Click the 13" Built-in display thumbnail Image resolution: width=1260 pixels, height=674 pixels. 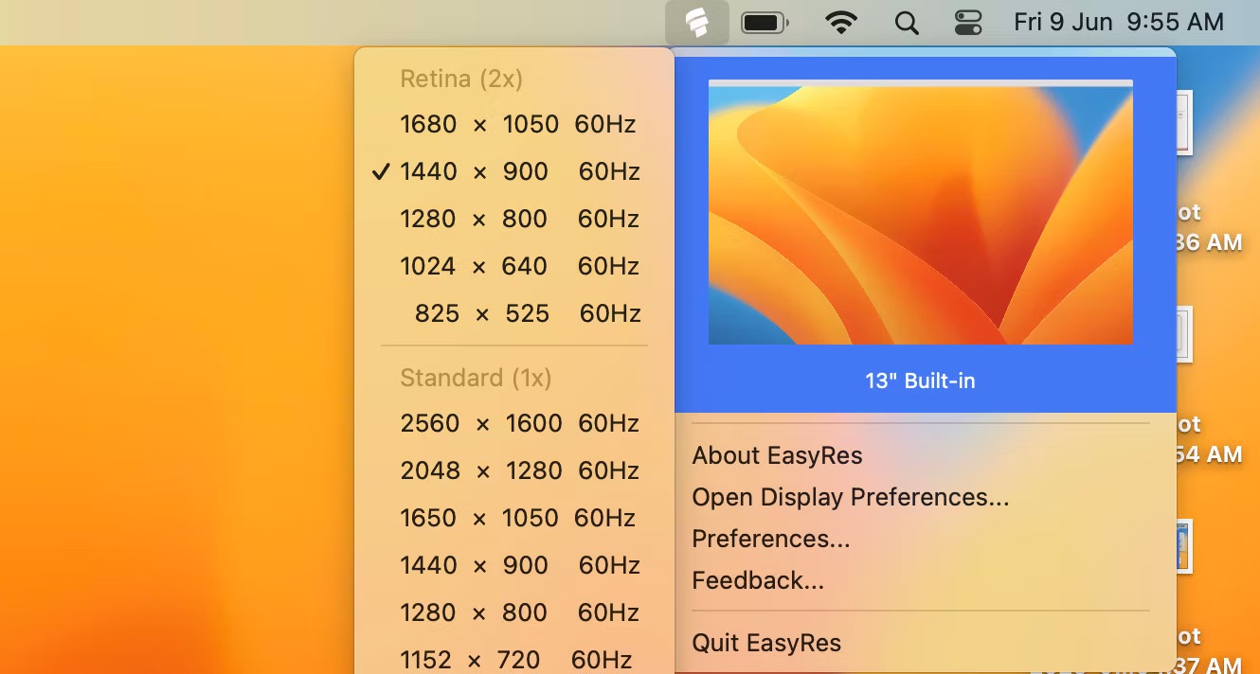click(921, 212)
